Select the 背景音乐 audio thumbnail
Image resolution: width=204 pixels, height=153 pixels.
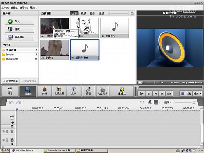coord(115,28)
